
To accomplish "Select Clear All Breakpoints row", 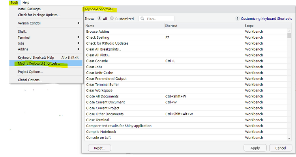I will (x=186, y=49).
